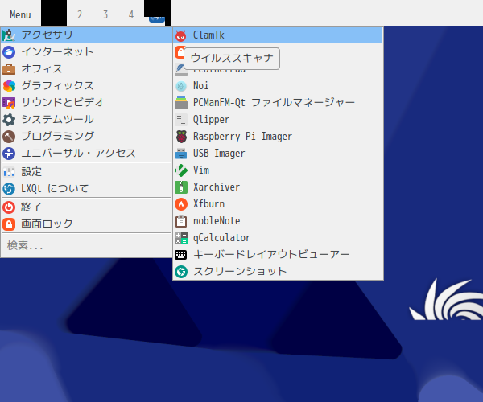Launch キーボードレイアウトビューアー
483x402 pixels.
pos(279,255)
